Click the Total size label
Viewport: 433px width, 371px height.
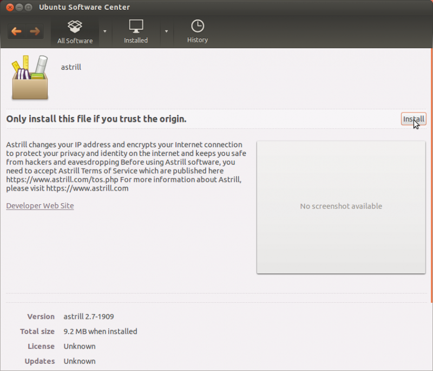(37, 331)
